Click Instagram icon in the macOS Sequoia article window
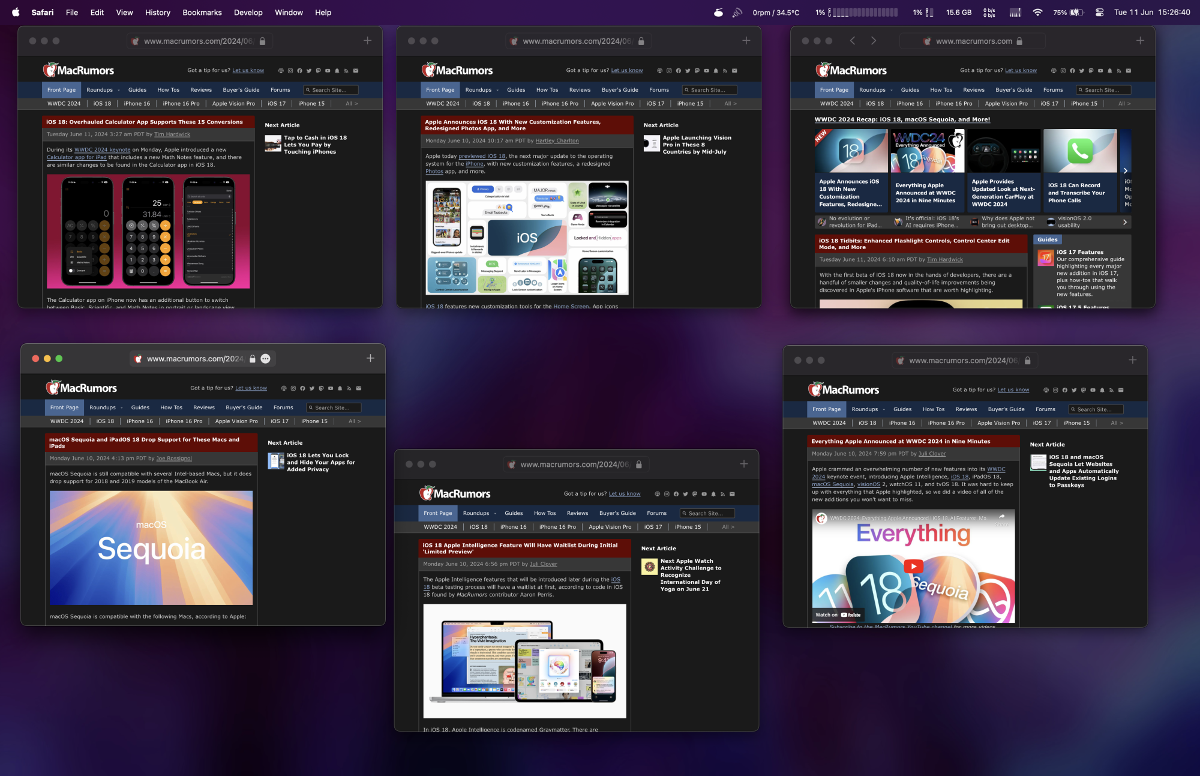Viewport: 1200px width, 776px height. pos(293,388)
